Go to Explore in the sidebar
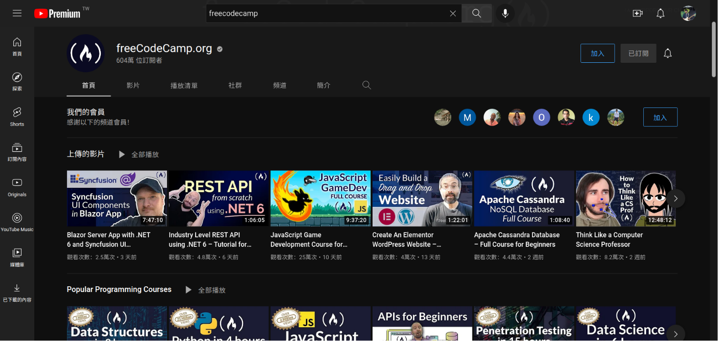The width and height of the screenshot is (718, 341). [17, 81]
